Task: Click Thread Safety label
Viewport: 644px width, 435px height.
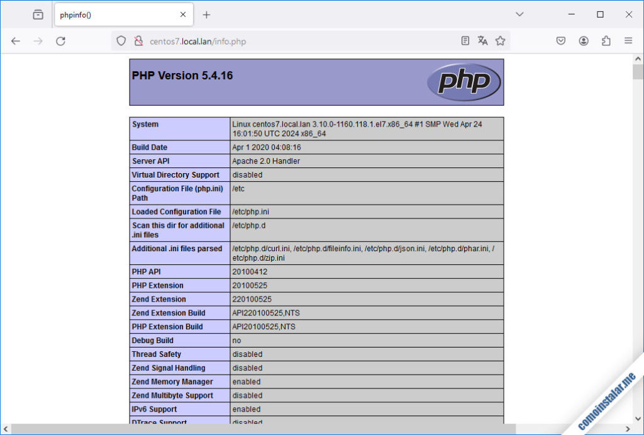Action: point(156,354)
